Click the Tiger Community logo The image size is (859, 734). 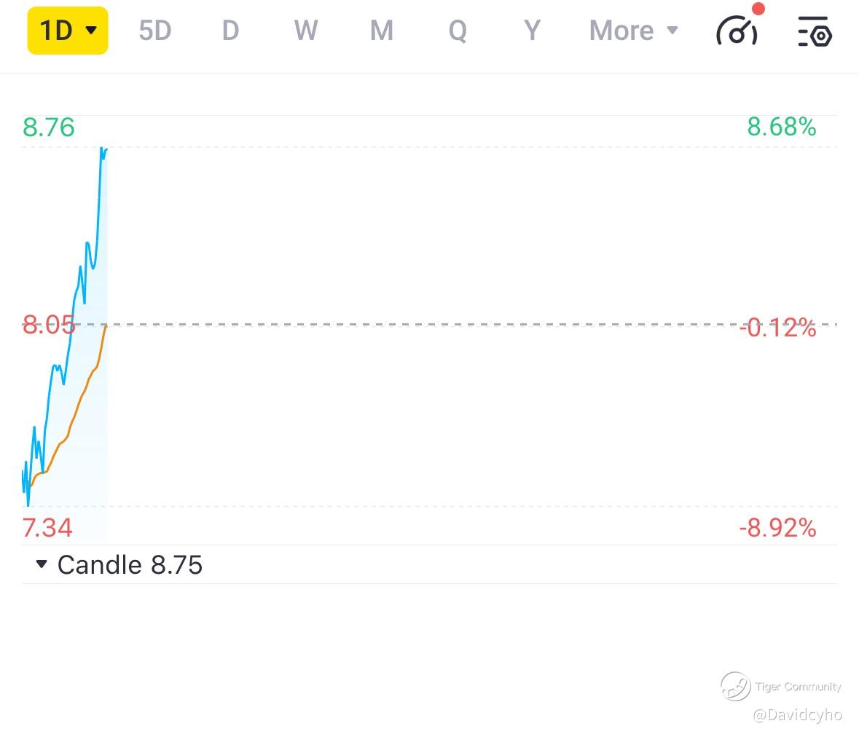tap(735, 686)
